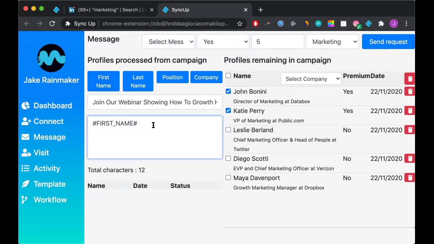Delete Leslie Berland with trash icon
The image size is (434, 244).
coord(410,130)
